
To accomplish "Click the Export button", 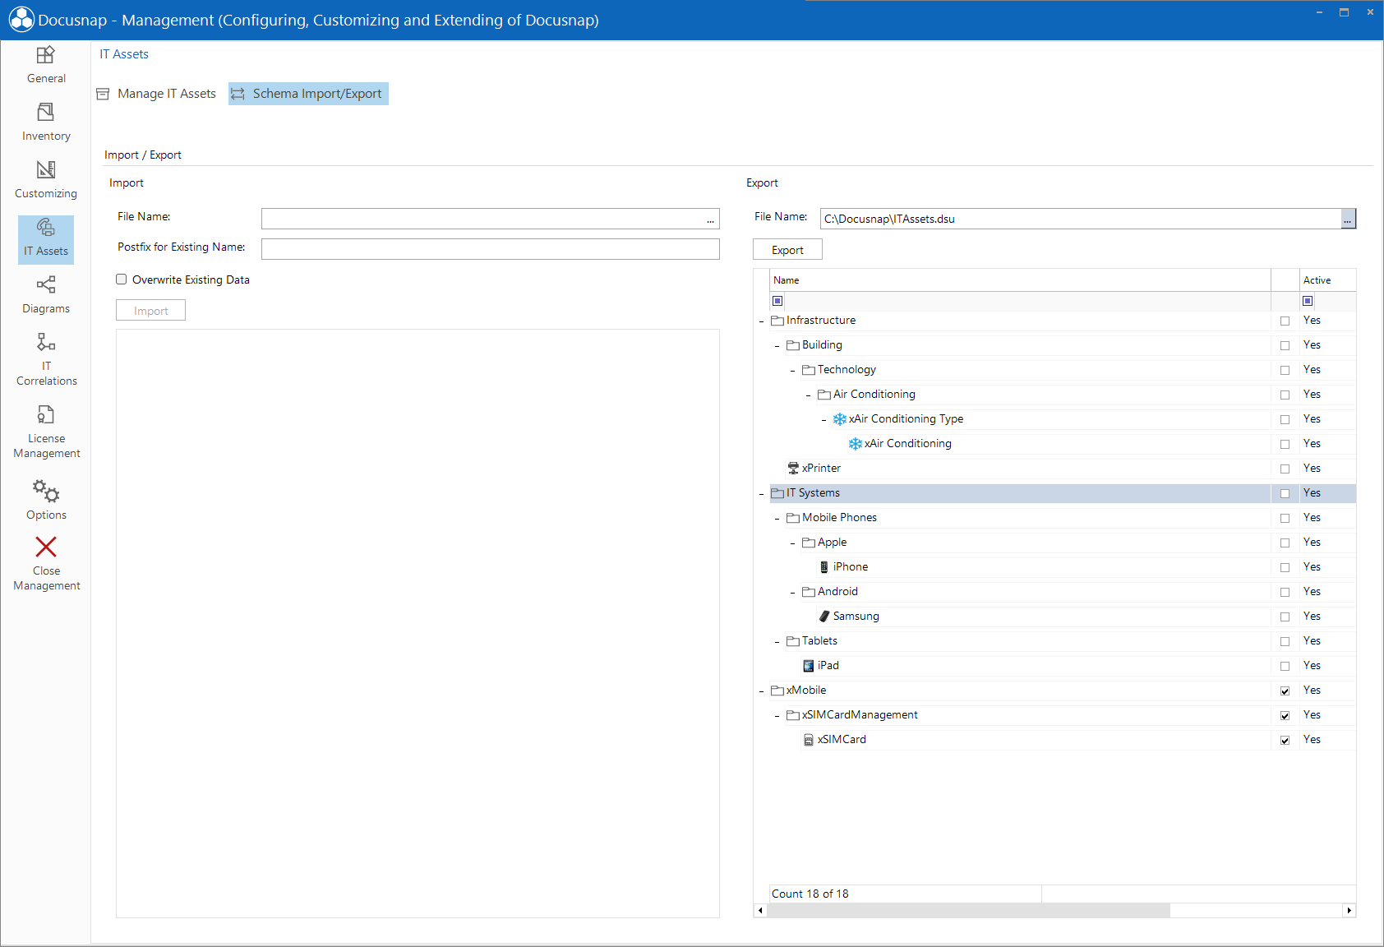I will point(787,250).
